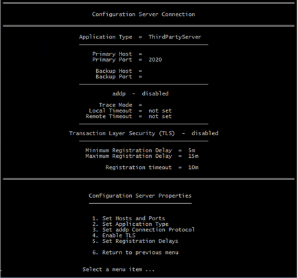Click the Primary Port value 2020

tap(155, 60)
